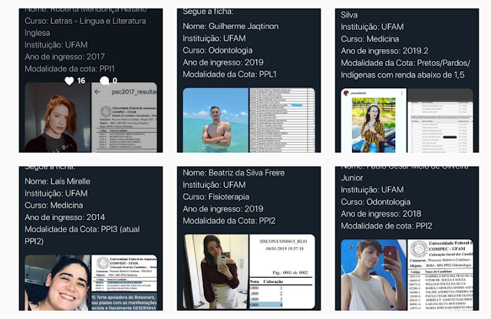The image size is (491, 319).
Task: Click the word 'Inglesa' in the Letras post
Action: (38, 33)
